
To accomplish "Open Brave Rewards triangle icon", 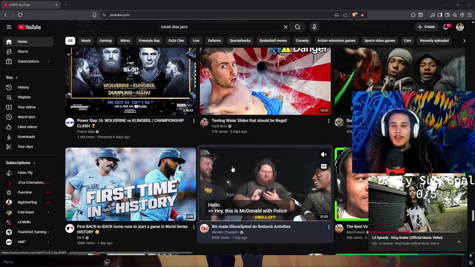I will pyautogui.click(x=362, y=15).
